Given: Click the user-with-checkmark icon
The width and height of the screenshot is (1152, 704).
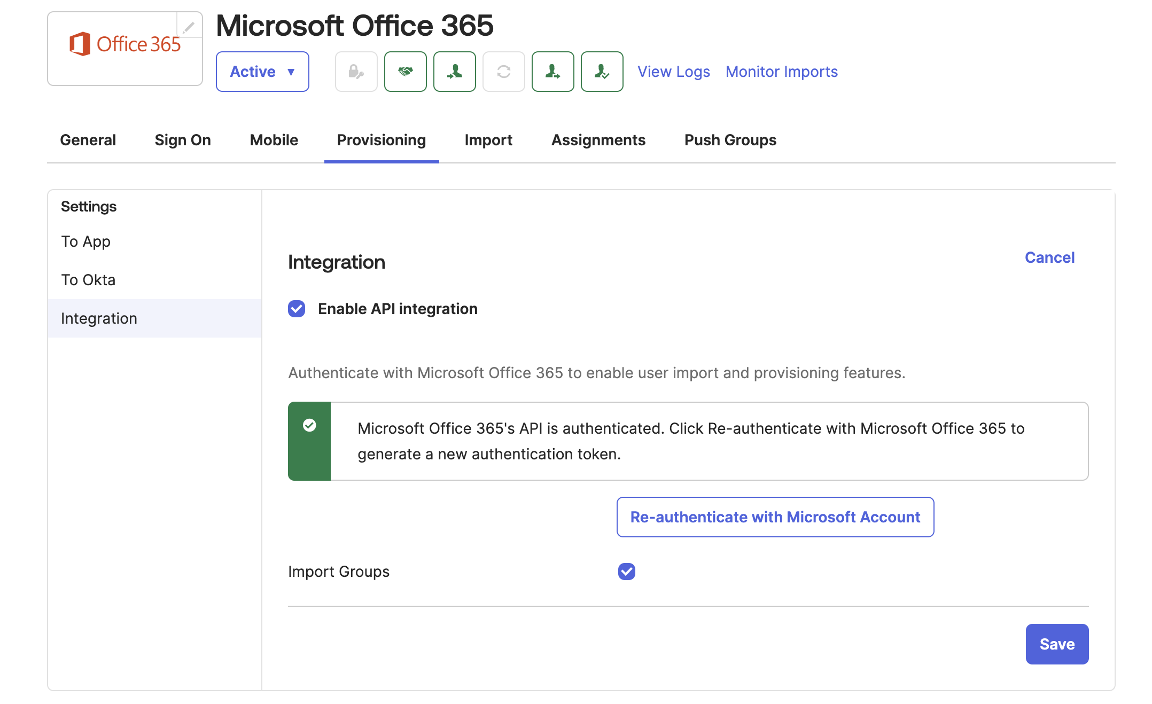Looking at the screenshot, I should coord(602,72).
